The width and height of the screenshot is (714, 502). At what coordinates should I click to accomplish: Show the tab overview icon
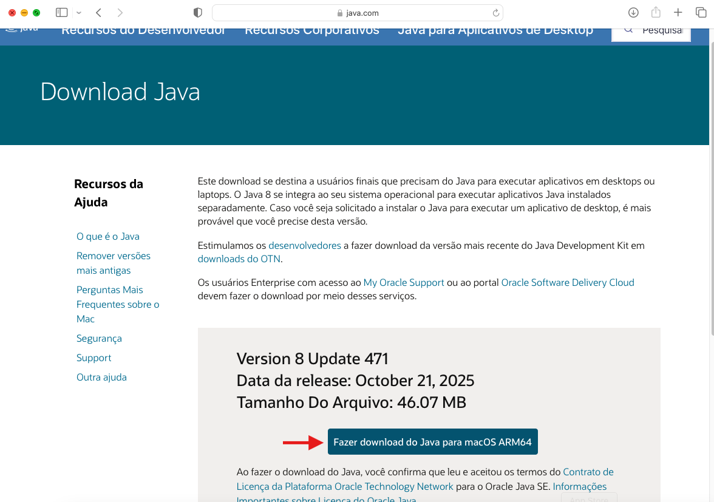701,13
